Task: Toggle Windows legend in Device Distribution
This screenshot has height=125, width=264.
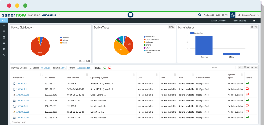Action: click(65, 37)
